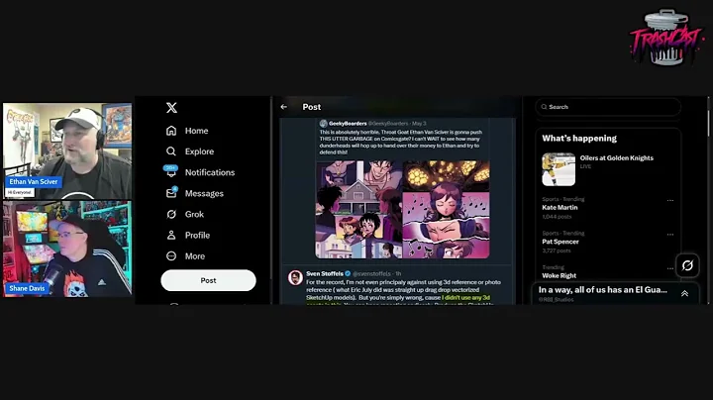Click the Shane Davis webcam feed

[67, 250]
